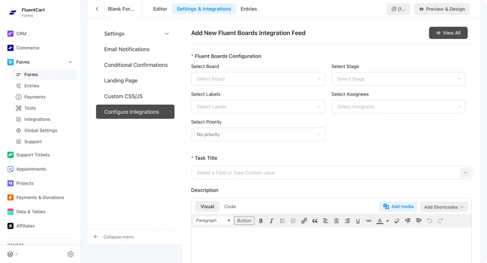Go back with the left chevron
The width and height of the screenshot is (487, 263).
97,9
